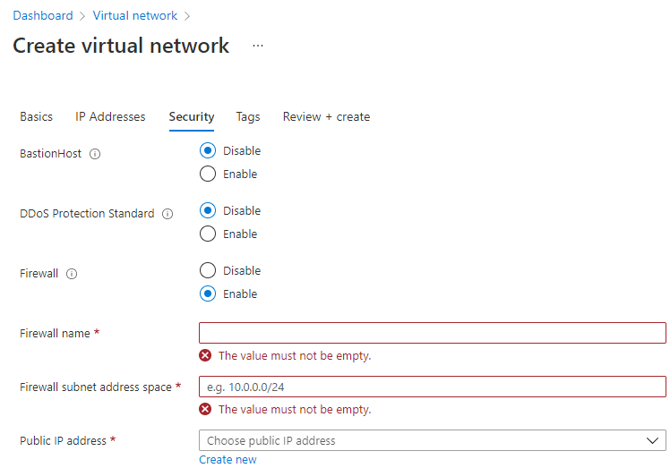
Task: Open the Review + create tab
Action: pyautogui.click(x=326, y=116)
